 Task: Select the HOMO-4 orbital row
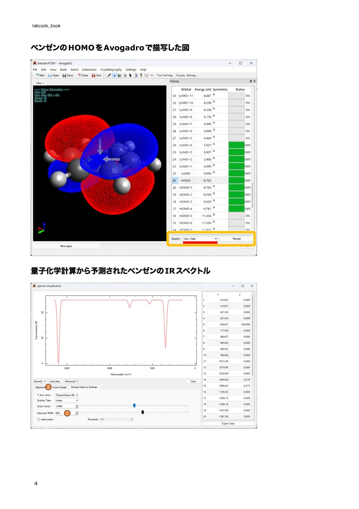pyautogui.click(x=211, y=209)
